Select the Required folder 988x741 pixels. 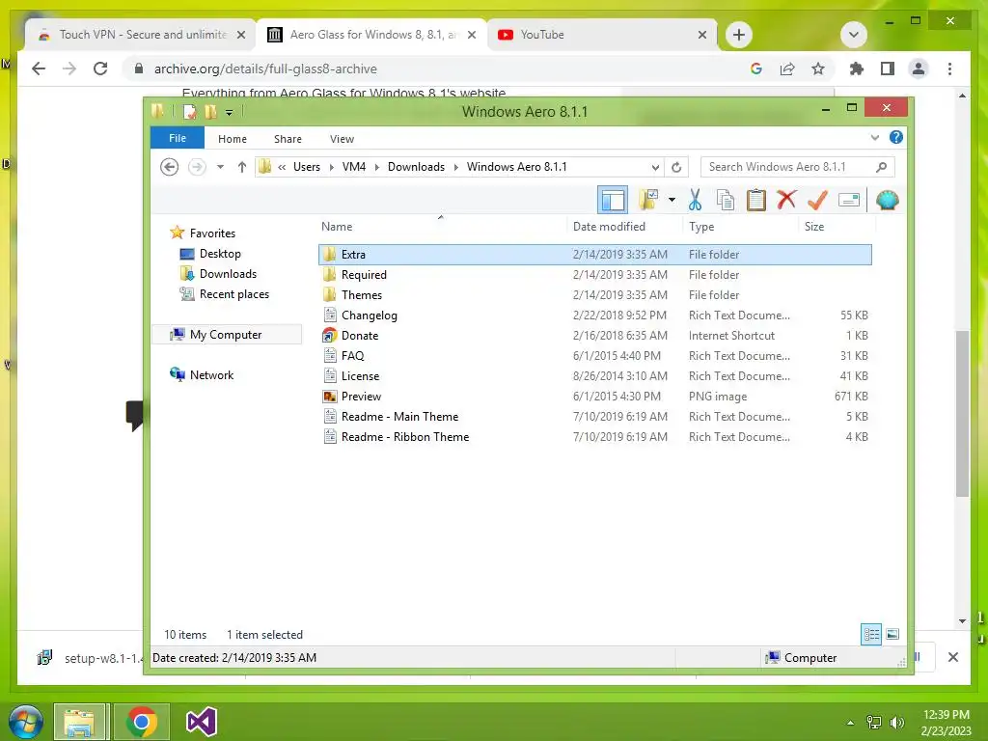coord(594,275)
